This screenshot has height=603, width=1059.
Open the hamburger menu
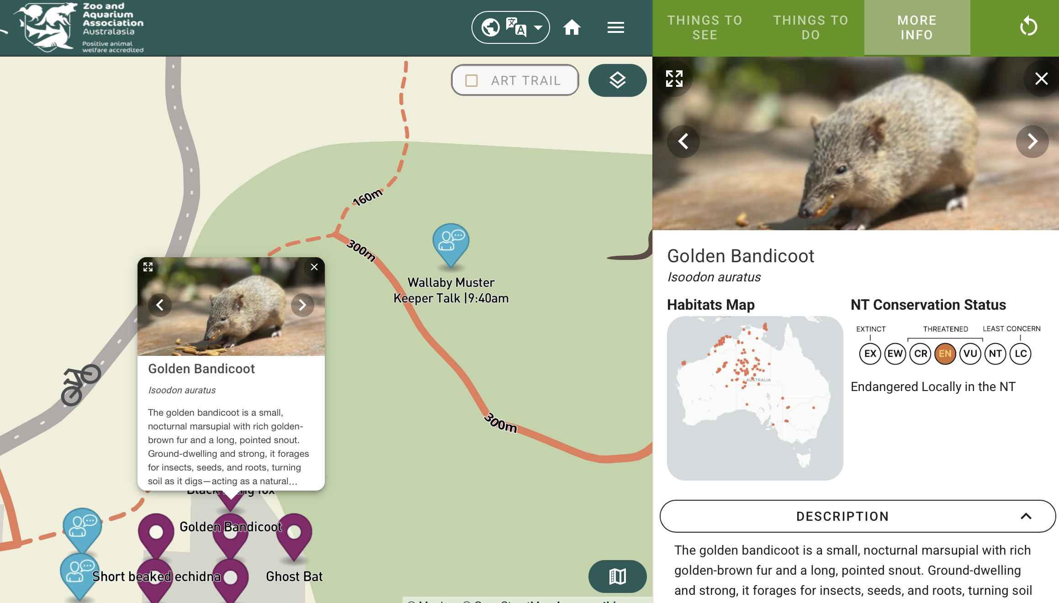pyautogui.click(x=615, y=27)
